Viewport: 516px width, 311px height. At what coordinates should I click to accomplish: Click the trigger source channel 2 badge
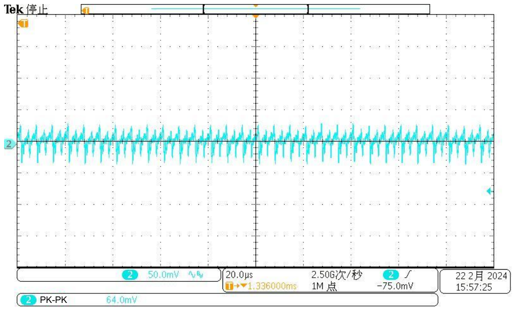391,275
